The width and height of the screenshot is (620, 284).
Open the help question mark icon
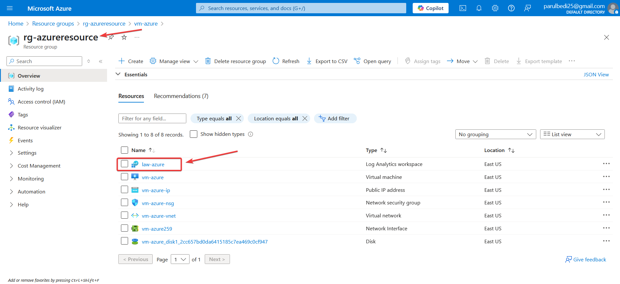511,8
